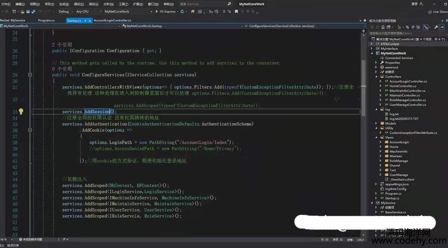Open the 编辑(E) menu
The width and height of the screenshot is (448, 248).
point(20,4)
